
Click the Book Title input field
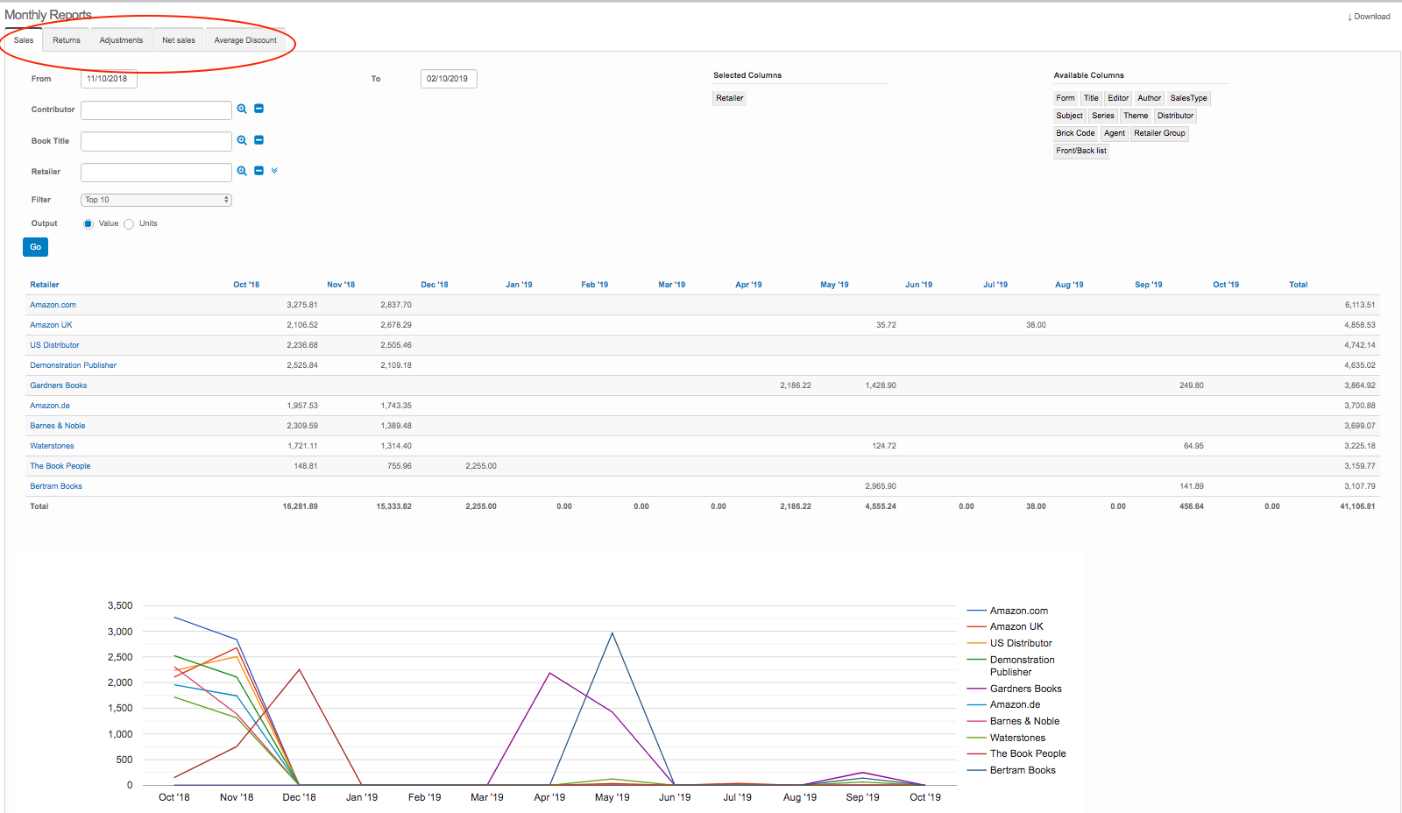click(156, 141)
